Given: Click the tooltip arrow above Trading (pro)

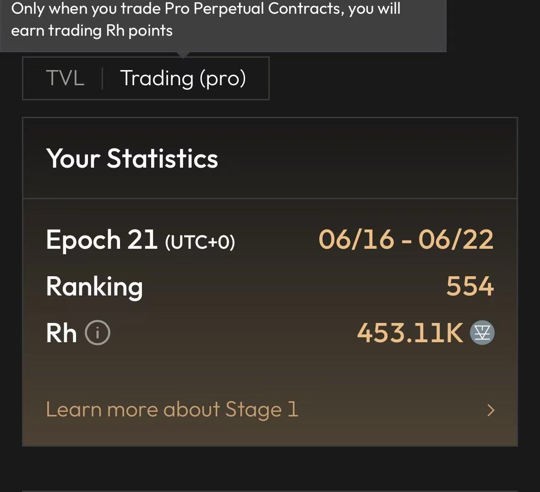Looking at the screenshot, I should click(183, 55).
